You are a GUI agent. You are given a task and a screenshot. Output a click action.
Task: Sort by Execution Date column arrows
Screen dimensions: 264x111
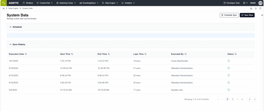pos(26,54)
